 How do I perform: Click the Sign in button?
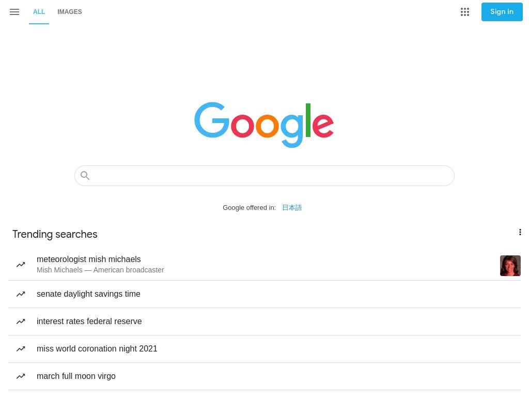pyautogui.click(x=502, y=12)
